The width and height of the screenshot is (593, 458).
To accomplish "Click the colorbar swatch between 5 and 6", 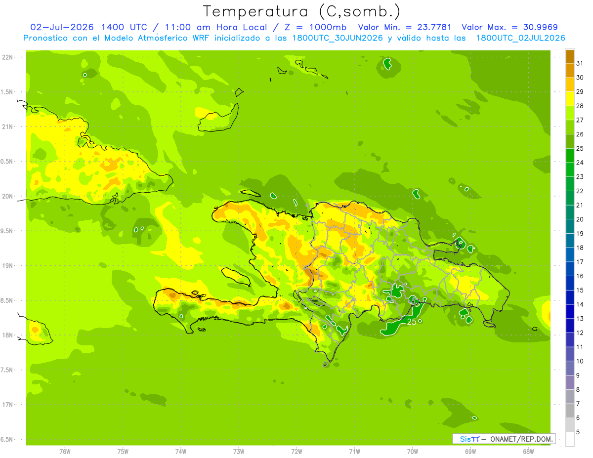I will [x=570, y=425].
